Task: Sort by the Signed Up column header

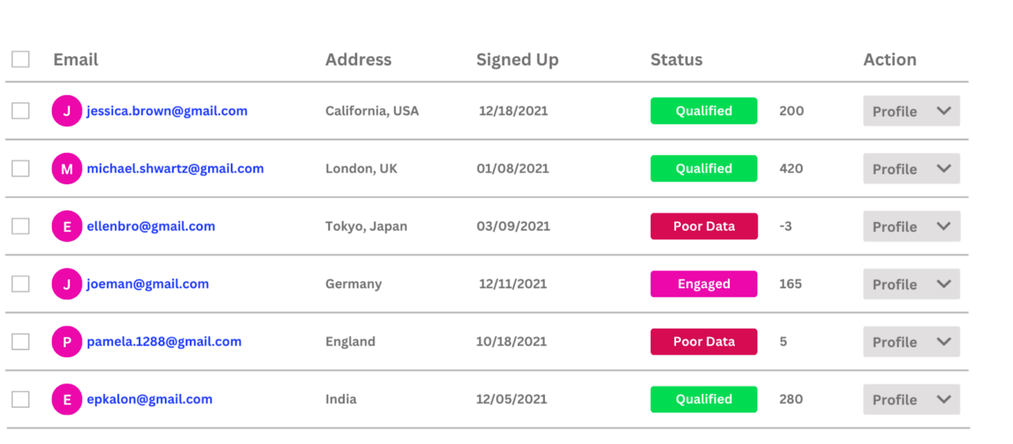Action: [517, 59]
